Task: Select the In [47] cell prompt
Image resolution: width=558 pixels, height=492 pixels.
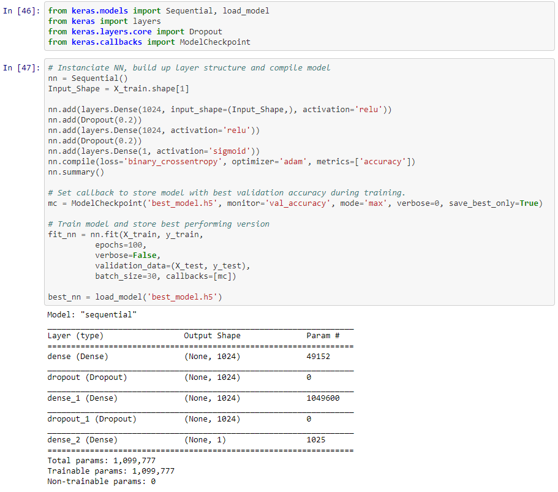Action: point(21,67)
